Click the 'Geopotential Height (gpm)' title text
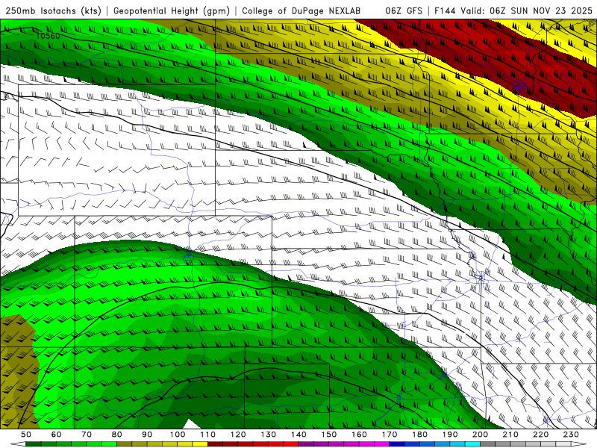Viewport: 597px width, 448px height. click(172, 10)
